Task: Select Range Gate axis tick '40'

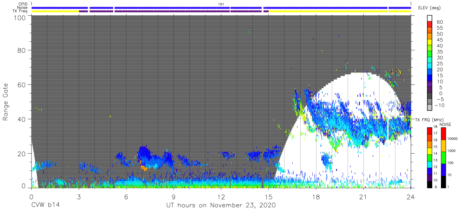Action: point(21,119)
